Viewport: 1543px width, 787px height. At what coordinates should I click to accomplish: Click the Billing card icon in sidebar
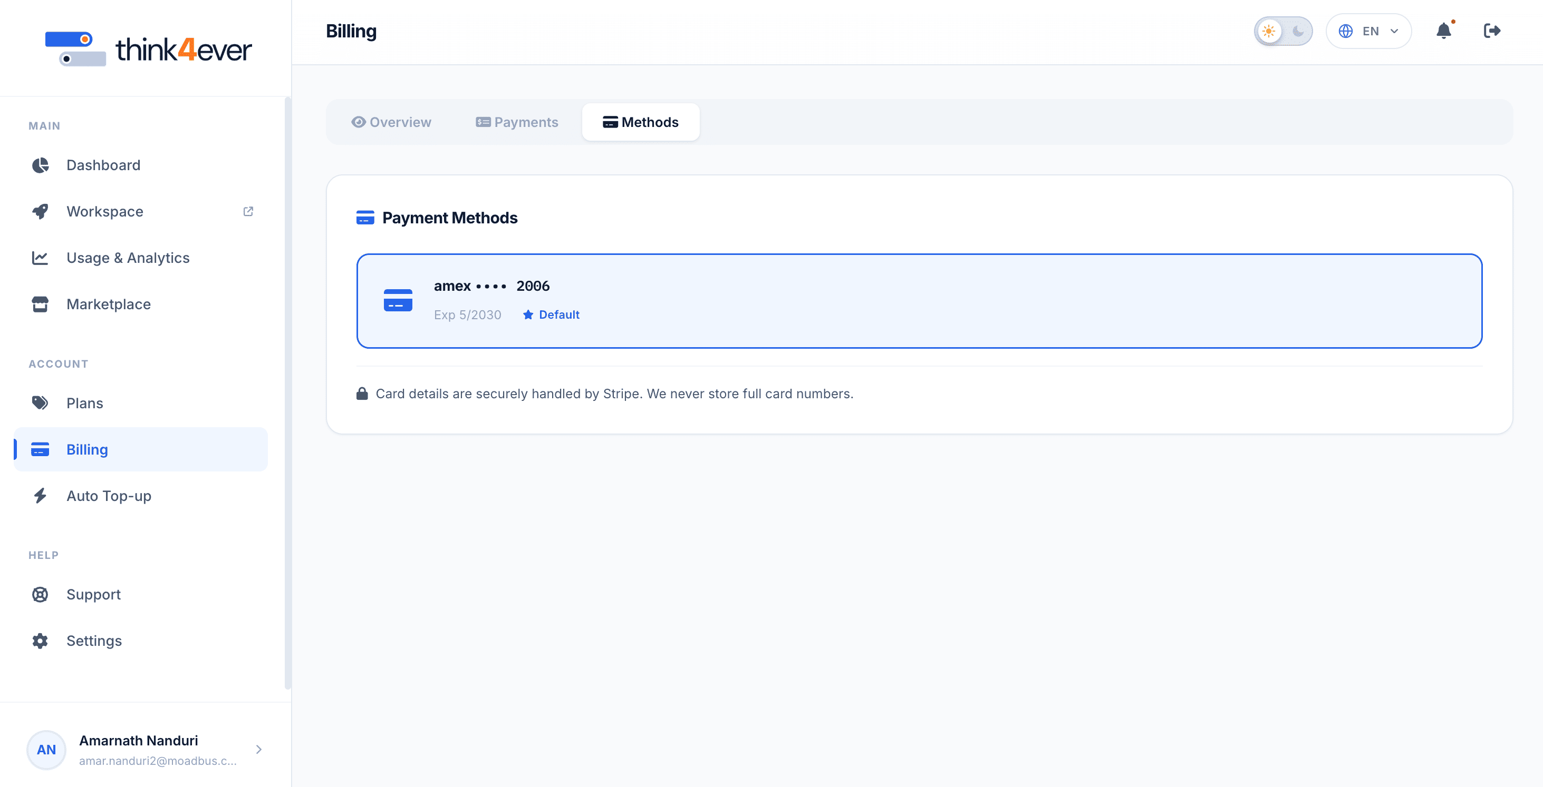(x=40, y=449)
